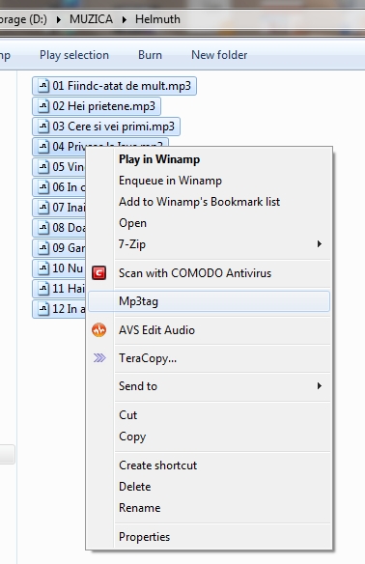The width and height of the screenshot is (365, 564).
Task: Open breadcrumb arrow before Helmuth
Action: (125, 19)
